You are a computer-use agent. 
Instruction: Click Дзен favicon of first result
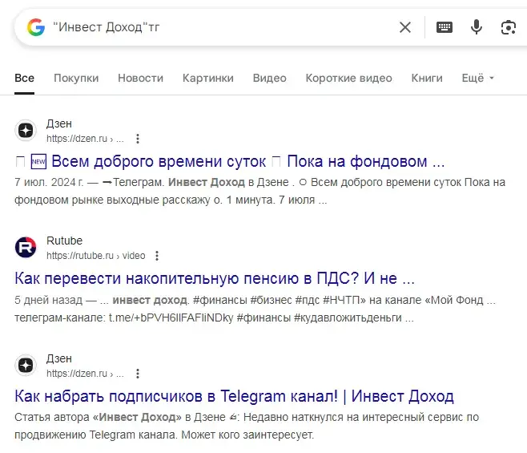26,130
